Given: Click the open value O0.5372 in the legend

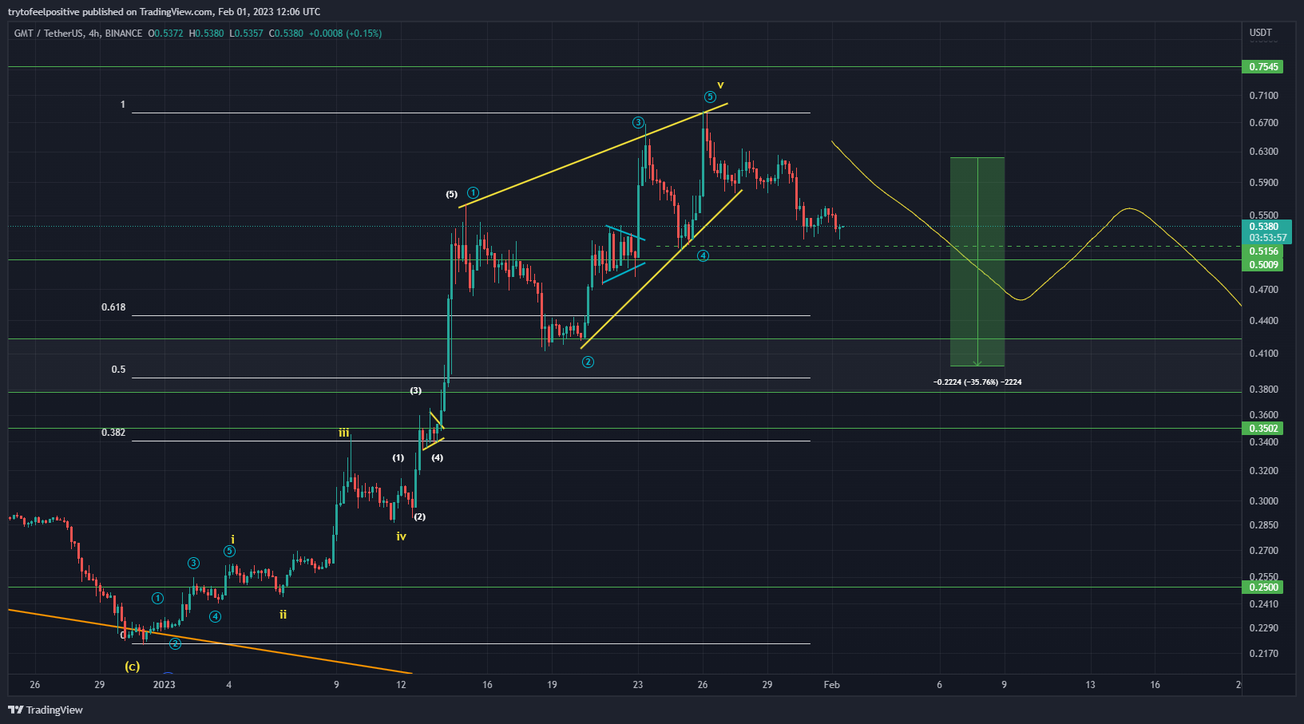Looking at the screenshot, I should (165, 34).
